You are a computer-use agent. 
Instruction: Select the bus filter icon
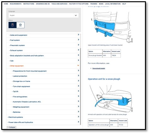pyautogui.click(x=20, y=25)
